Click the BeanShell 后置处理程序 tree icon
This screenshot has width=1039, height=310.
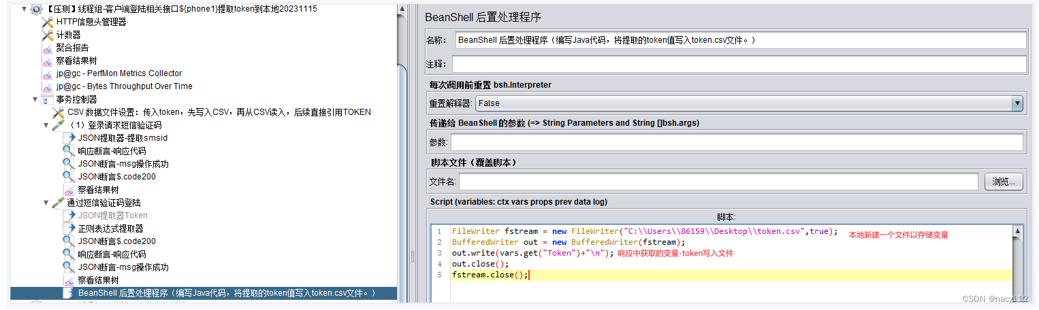point(69,293)
